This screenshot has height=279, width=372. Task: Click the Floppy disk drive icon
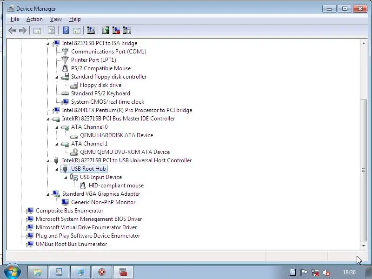[74, 85]
